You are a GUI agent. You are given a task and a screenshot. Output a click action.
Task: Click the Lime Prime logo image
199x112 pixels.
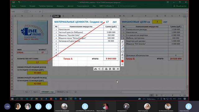click(32, 32)
